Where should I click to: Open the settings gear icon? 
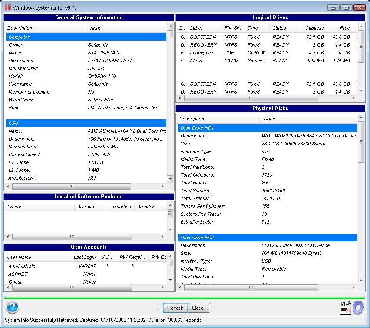358,308
